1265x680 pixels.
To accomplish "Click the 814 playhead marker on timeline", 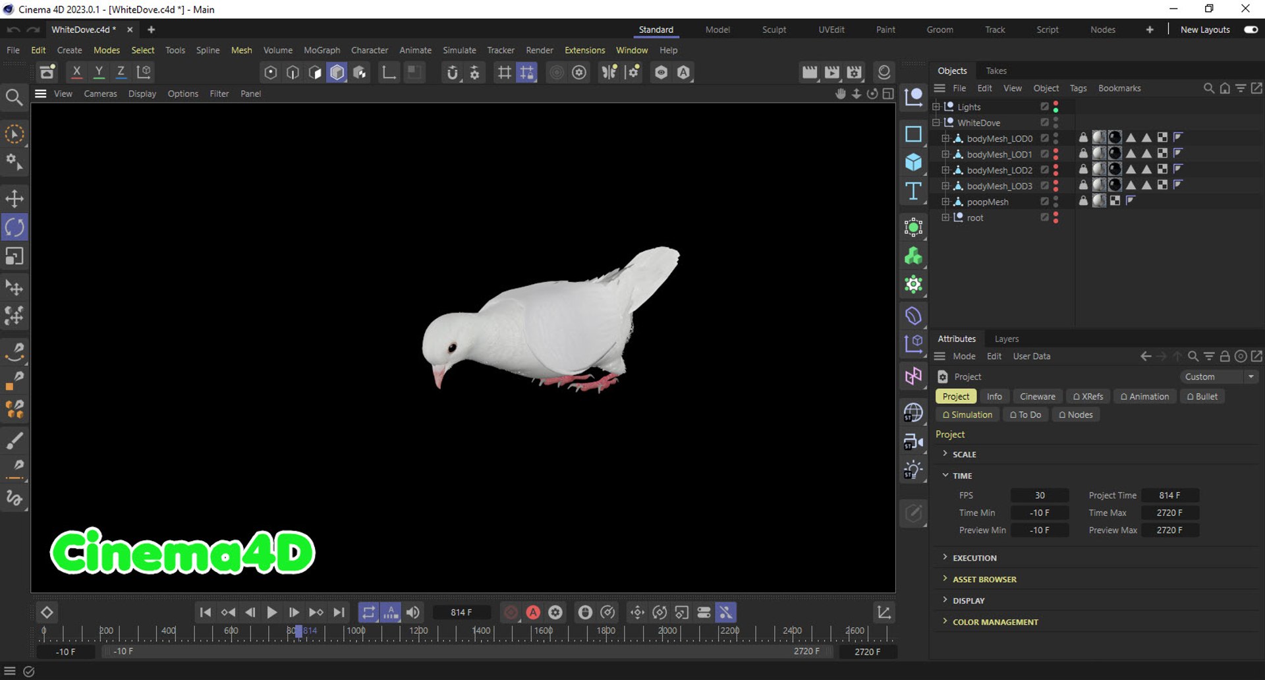I will click(298, 631).
